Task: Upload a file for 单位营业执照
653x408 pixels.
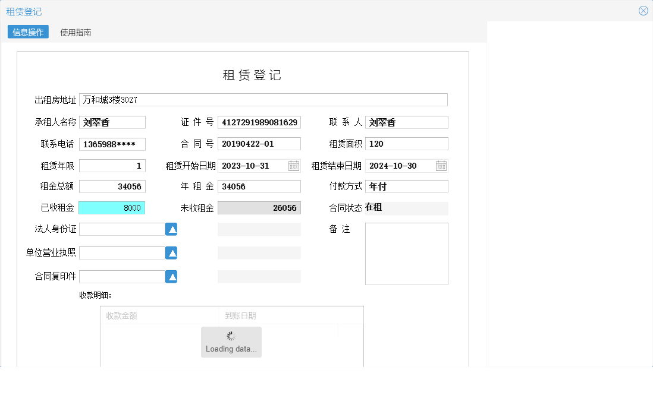Action: (x=171, y=252)
